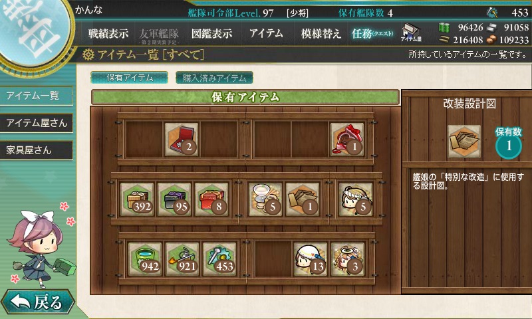Select the ring box item with count 2

[181, 140]
